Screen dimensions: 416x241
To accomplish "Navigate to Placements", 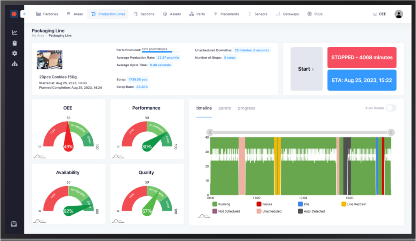I will click(226, 14).
